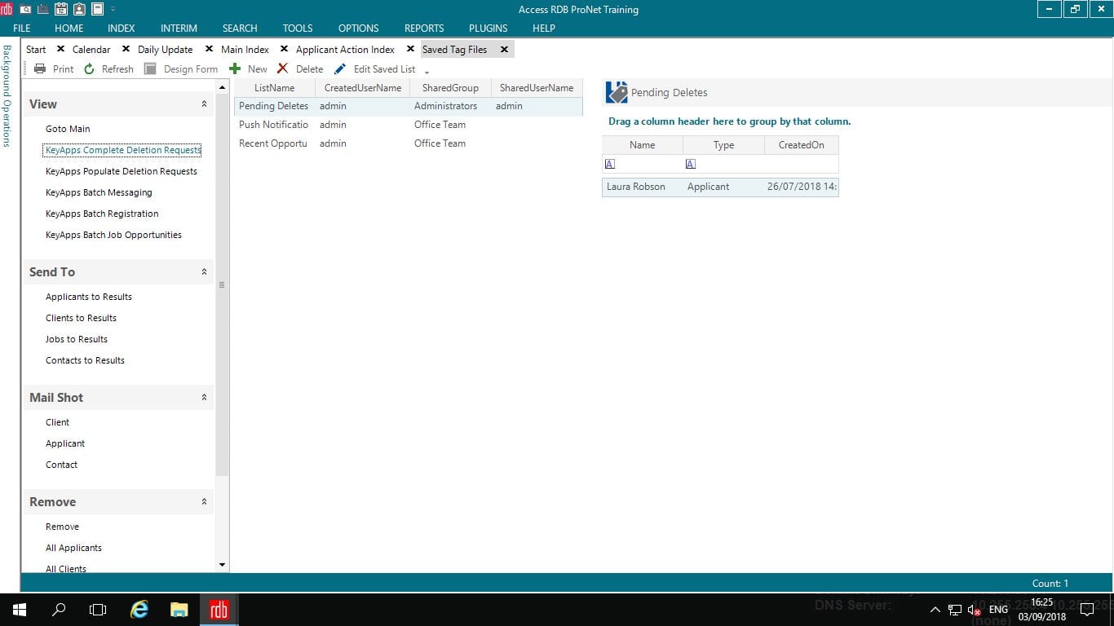Switch to the Calendar tab

point(91,50)
